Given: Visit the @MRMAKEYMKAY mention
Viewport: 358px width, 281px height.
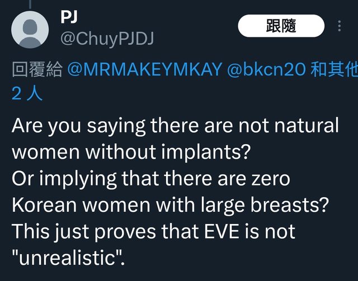Looking at the screenshot, I should coord(145,70).
